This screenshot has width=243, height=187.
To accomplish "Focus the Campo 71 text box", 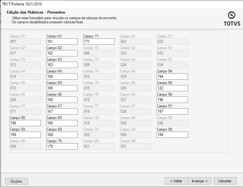I will point(98,42).
